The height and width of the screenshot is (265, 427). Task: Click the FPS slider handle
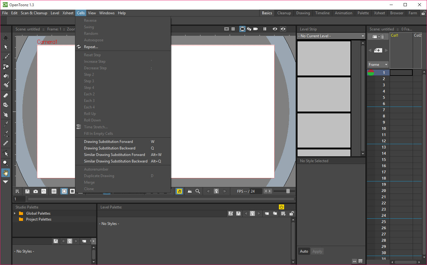(288, 191)
